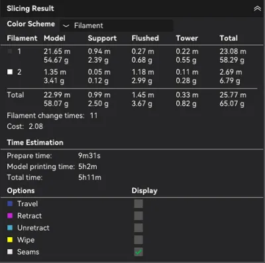Screen dimensions: 265x263
Task: Click filament 1 dark color swatch
Action: coord(10,52)
